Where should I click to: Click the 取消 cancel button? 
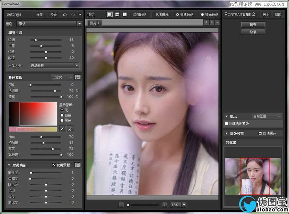coord(253,32)
